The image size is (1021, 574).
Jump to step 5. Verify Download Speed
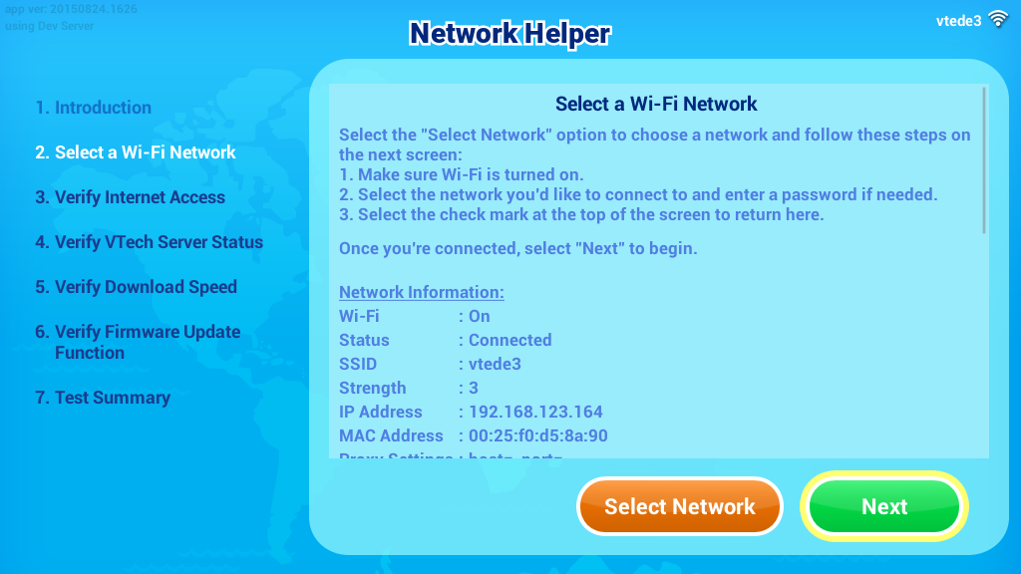pyautogui.click(x=136, y=287)
